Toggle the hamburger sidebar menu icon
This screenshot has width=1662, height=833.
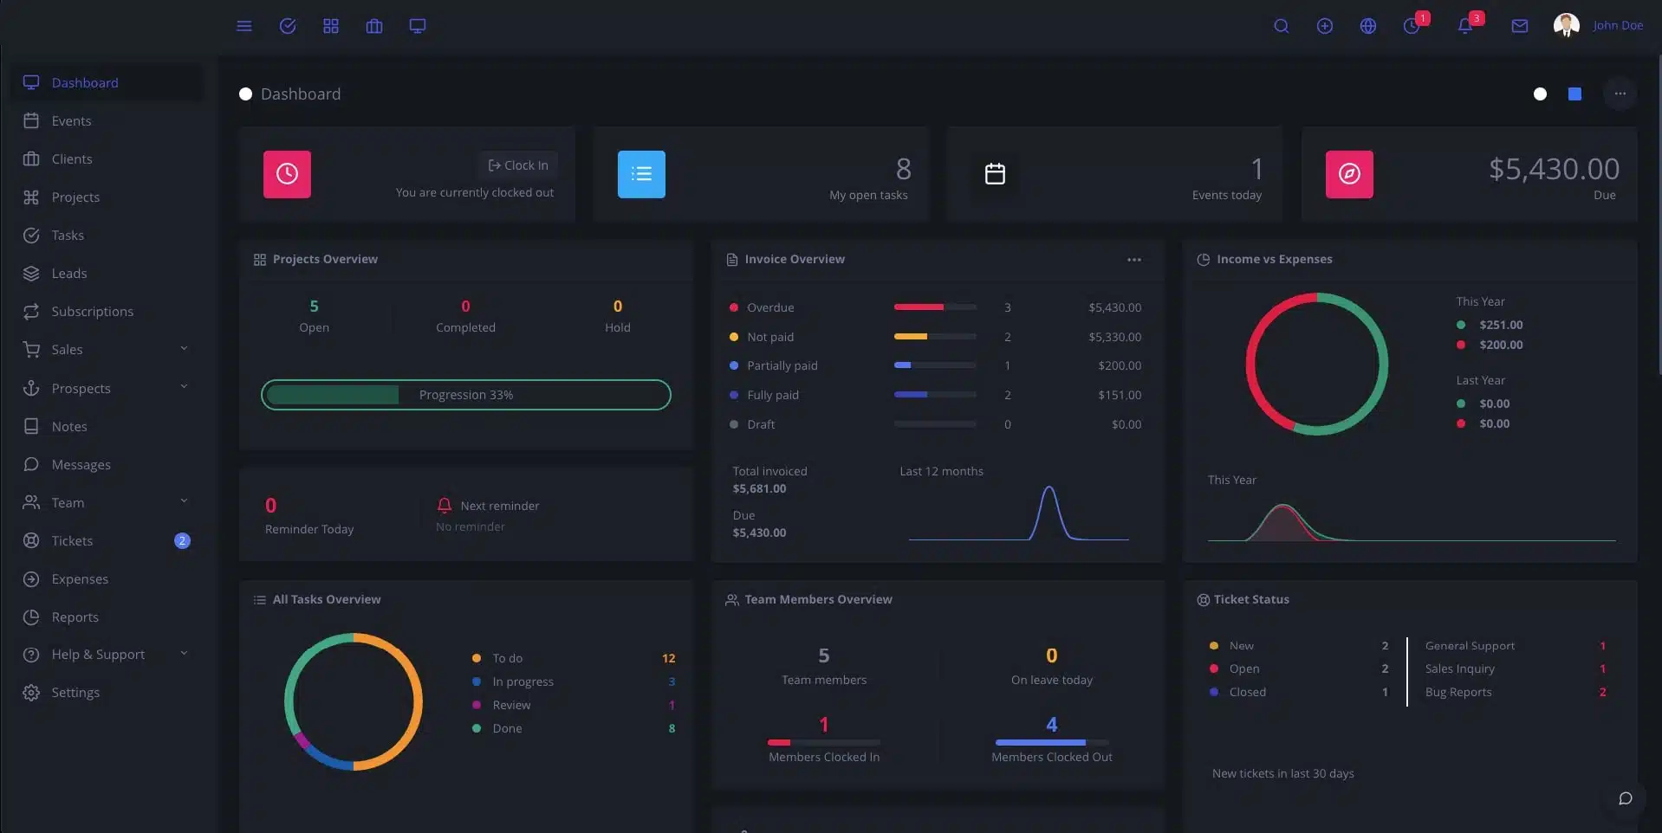tap(244, 26)
